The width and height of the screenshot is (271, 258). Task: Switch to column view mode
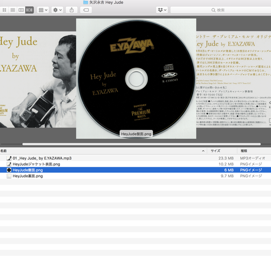click(21, 10)
